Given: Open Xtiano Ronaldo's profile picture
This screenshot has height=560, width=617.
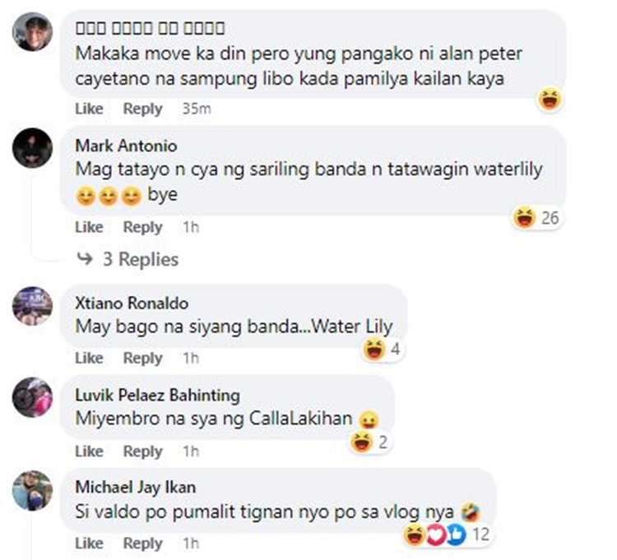Looking at the screenshot, I should tap(32, 306).
